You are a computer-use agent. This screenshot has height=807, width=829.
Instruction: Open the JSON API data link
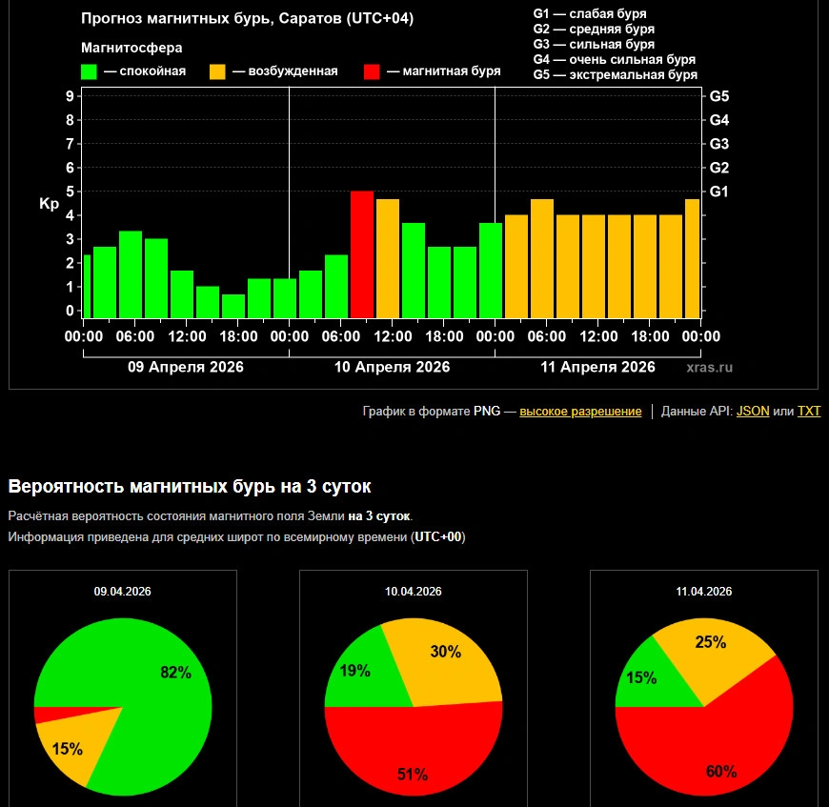(753, 412)
